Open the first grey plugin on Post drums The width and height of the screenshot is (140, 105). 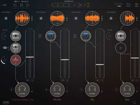pyautogui.click(x=16, y=36)
